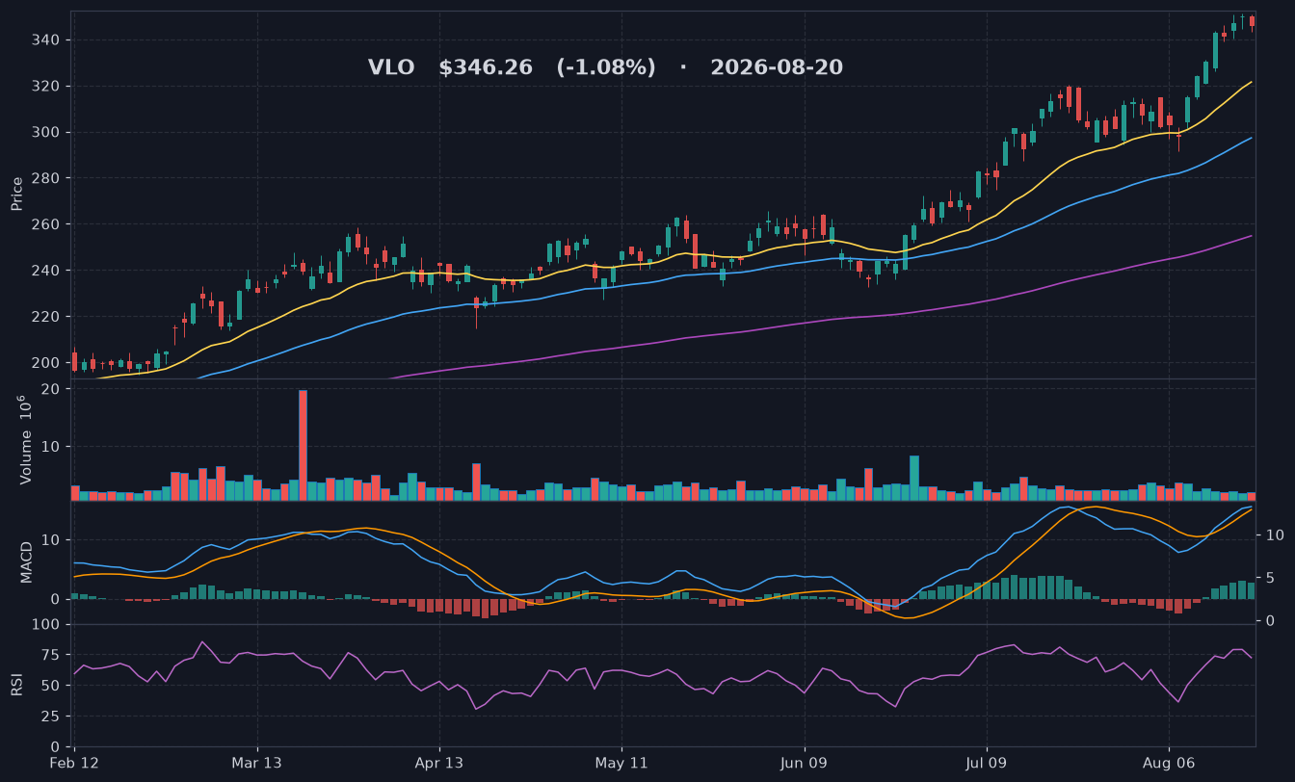The image size is (1295, 782).
Task: Click the 220 price axis tick
Action: (48, 317)
